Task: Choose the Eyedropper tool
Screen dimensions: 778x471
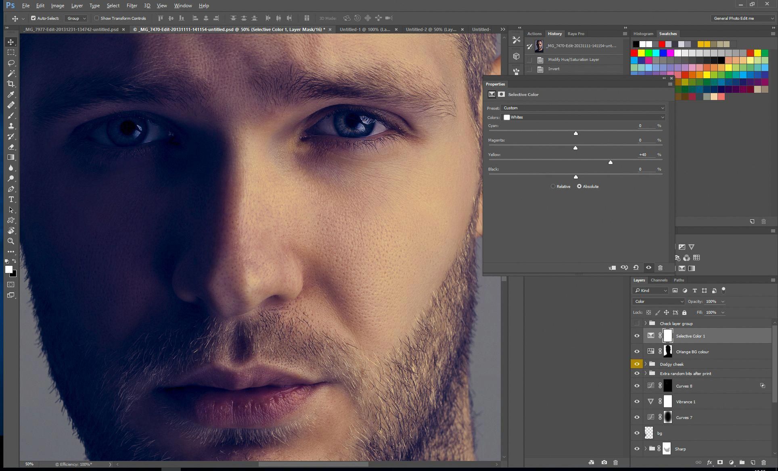Action: (11, 94)
